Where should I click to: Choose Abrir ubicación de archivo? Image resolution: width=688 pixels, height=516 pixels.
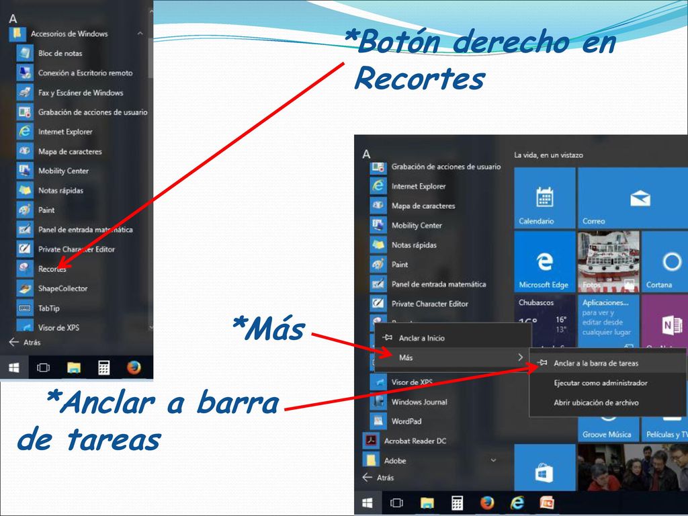pyautogui.click(x=607, y=402)
